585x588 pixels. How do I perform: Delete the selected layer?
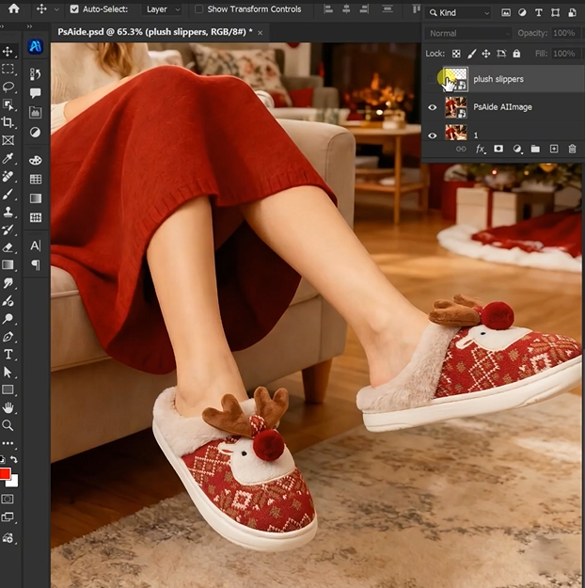[572, 149]
